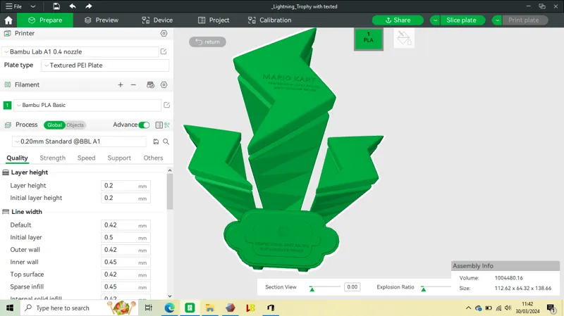
Task: Open the Bambu Lab A1 printer dropdown
Action: tap(80, 51)
